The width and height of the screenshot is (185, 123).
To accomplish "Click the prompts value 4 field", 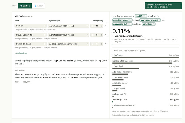I will point(97,44).
